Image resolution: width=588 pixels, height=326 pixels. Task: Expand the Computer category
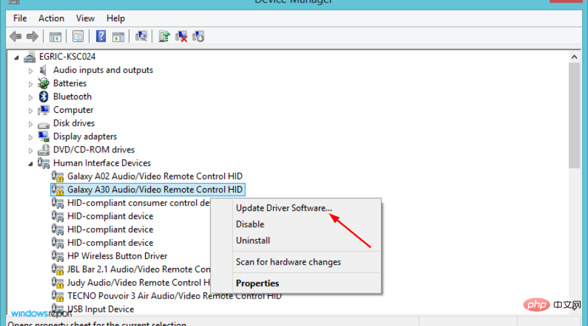click(31, 110)
